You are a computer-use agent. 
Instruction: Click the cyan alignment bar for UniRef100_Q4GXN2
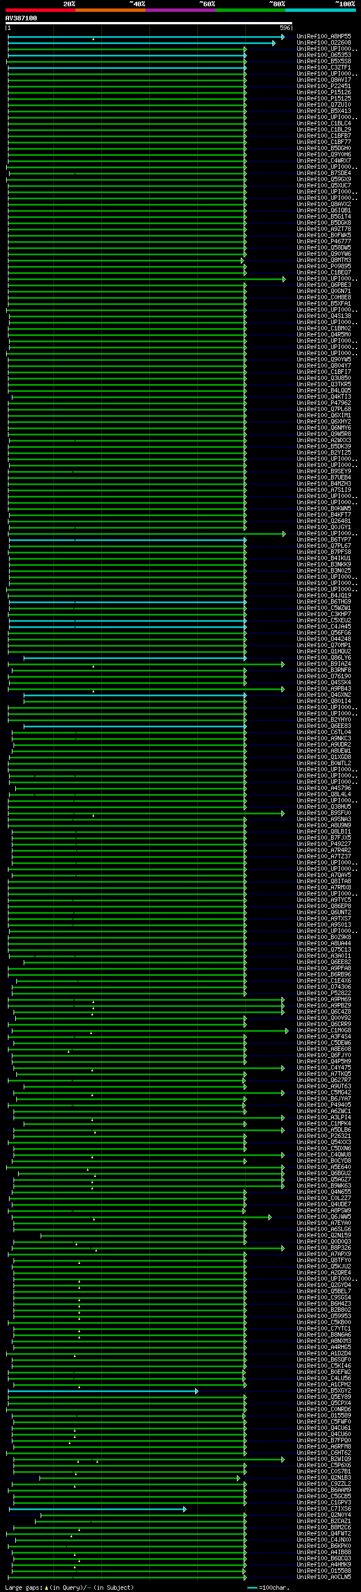tap(134, 695)
